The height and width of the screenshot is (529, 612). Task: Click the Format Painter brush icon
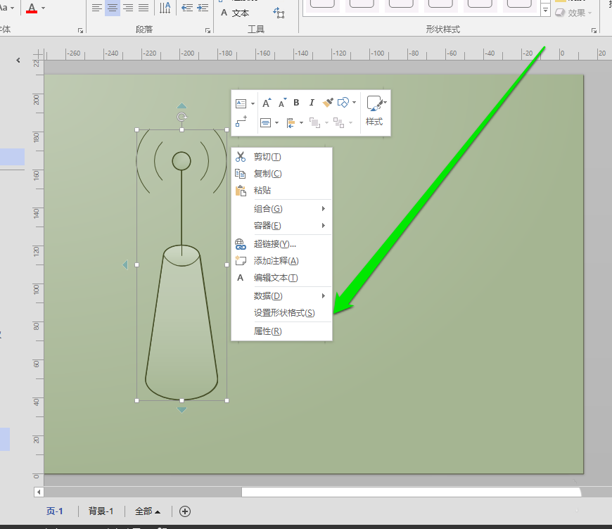pos(327,103)
